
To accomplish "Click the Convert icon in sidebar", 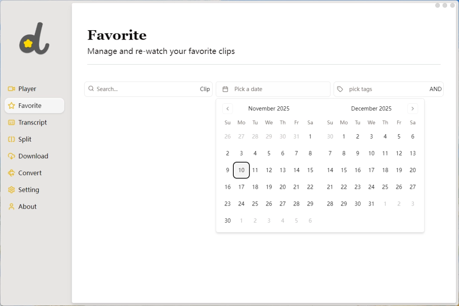I will point(11,173).
